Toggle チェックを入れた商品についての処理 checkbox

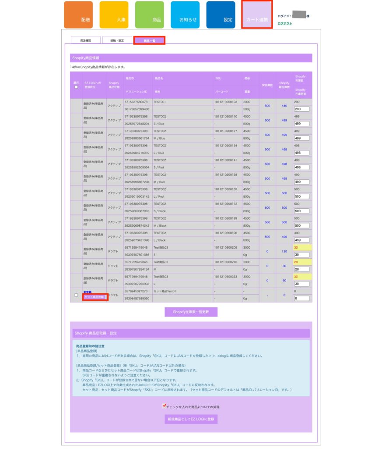[165, 406]
